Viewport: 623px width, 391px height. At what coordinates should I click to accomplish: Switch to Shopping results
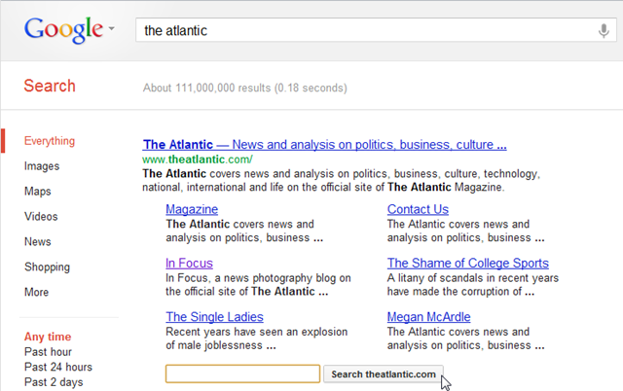tap(47, 267)
